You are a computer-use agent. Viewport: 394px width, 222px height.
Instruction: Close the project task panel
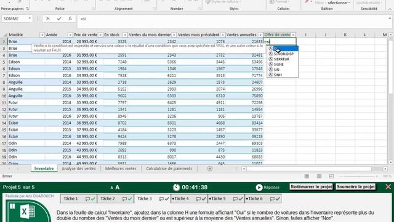pyautogui.click(x=388, y=187)
